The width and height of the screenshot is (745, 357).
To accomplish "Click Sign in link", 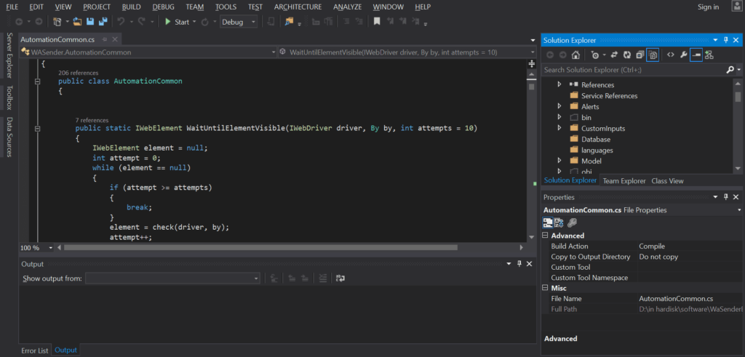I will pos(707,7).
